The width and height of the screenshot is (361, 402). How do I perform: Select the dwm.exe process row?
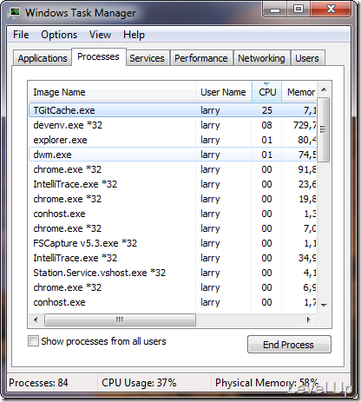(x=173, y=155)
